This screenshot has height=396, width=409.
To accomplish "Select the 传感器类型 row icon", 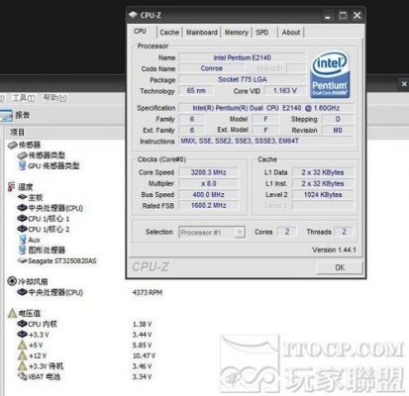I will click(x=22, y=155).
